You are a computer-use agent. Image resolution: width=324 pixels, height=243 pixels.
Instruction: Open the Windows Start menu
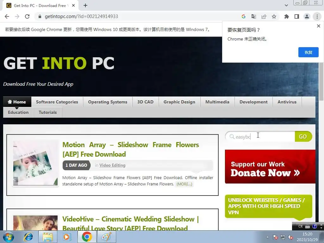pyautogui.click(x=8, y=237)
